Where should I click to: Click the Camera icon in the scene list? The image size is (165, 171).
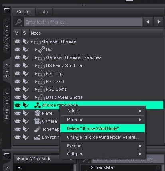pyautogui.click(x=38, y=121)
